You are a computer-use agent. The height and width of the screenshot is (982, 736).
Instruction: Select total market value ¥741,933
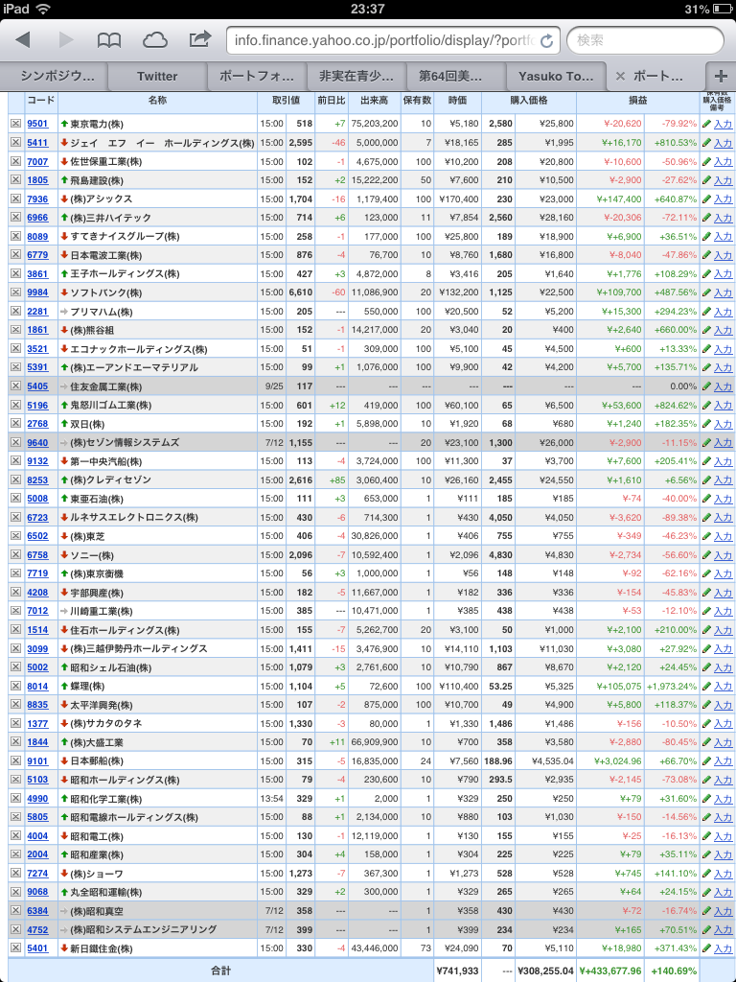click(457, 971)
